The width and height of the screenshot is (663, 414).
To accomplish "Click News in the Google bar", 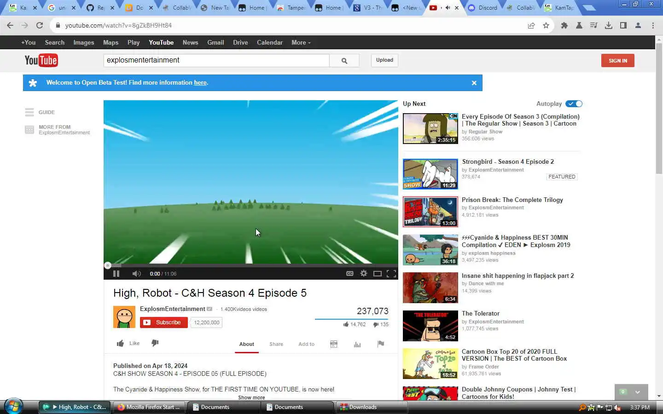I will click(x=190, y=42).
